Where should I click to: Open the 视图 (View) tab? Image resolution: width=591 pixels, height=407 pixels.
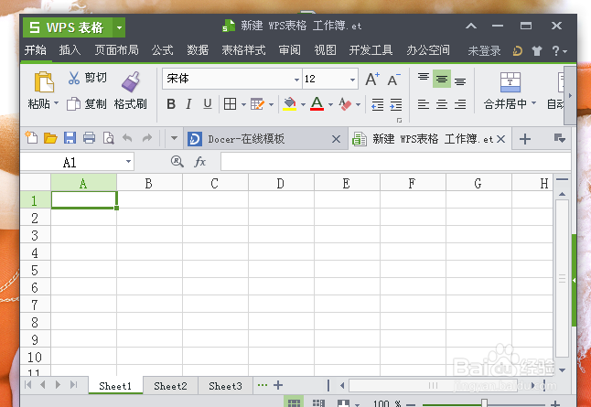pyautogui.click(x=325, y=50)
